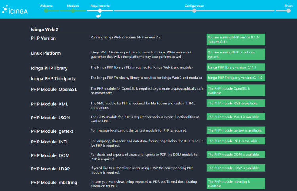Click the Finish step circle
Viewport: 297px width, 191px height.
(288, 11)
